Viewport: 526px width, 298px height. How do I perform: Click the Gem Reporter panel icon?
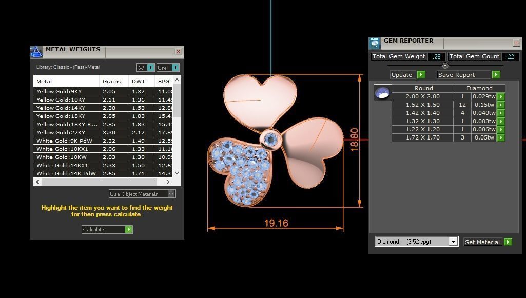[x=375, y=43]
